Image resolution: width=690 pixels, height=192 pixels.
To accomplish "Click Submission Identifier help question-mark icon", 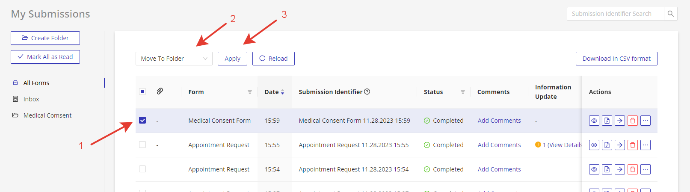I will (x=367, y=92).
